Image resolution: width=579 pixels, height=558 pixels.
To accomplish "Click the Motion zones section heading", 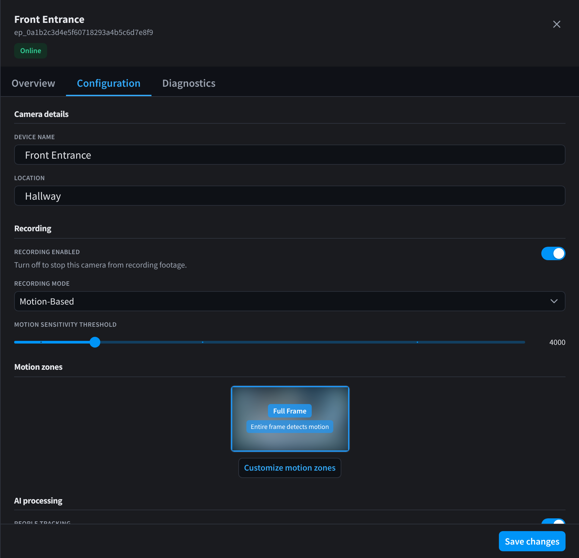I will [38, 367].
